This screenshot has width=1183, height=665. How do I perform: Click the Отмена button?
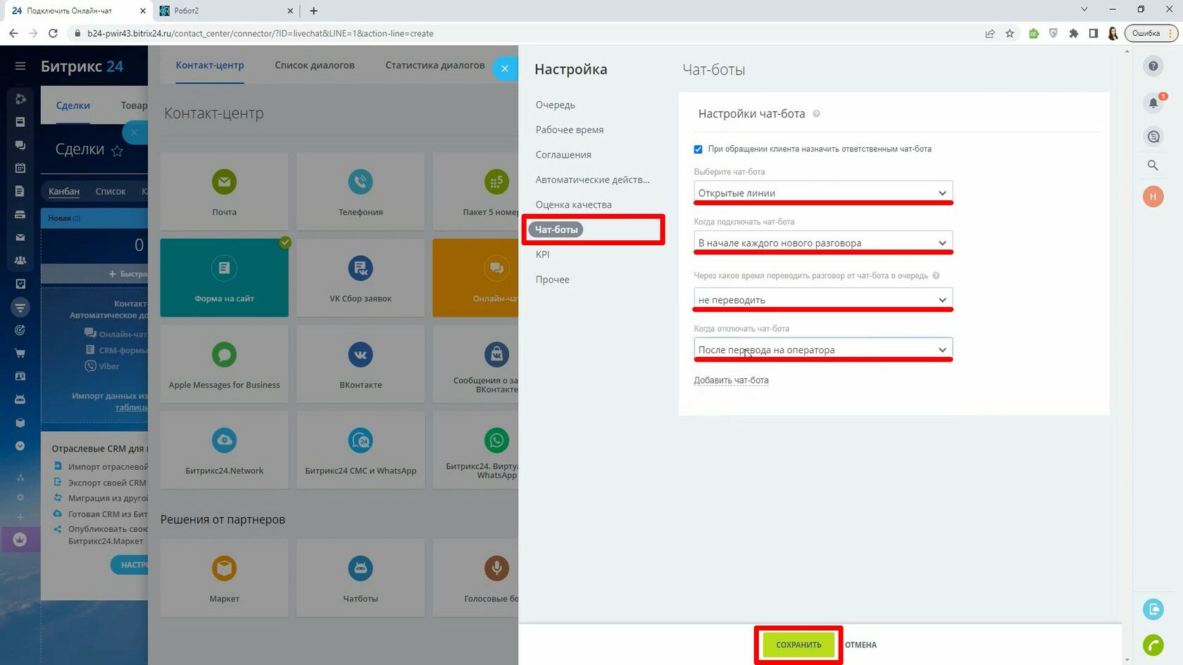[860, 645]
